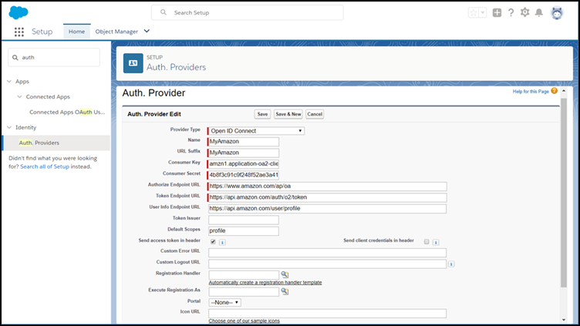Open the user profile avatar
This screenshot has height=326, width=580.
557,13
